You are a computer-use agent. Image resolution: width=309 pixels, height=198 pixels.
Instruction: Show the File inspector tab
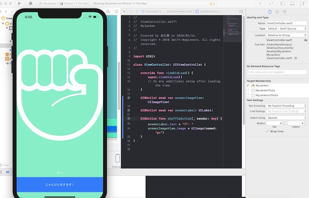pyautogui.click(x=270, y=12)
